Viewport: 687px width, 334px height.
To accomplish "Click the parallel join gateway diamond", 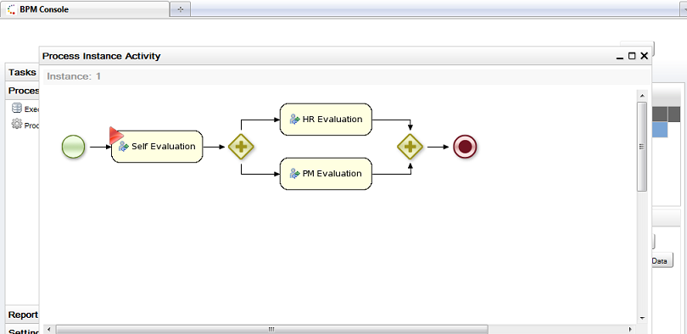I will point(411,147).
